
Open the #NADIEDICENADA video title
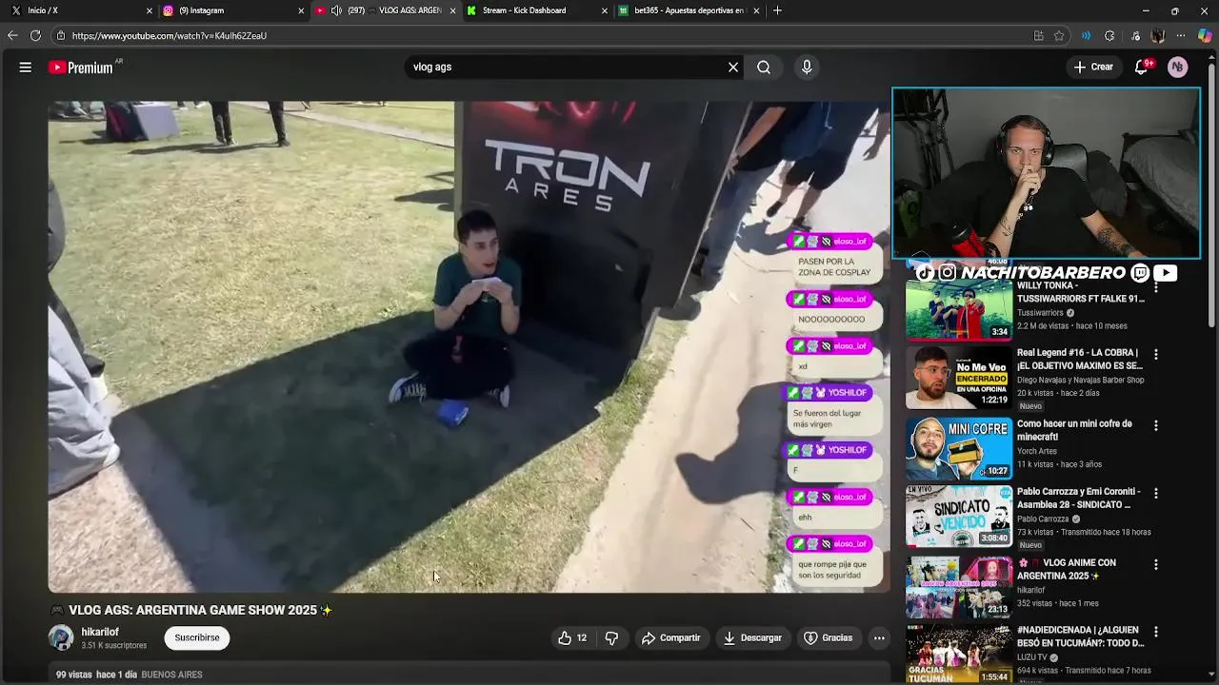pyautogui.click(x=1080, y=636)
